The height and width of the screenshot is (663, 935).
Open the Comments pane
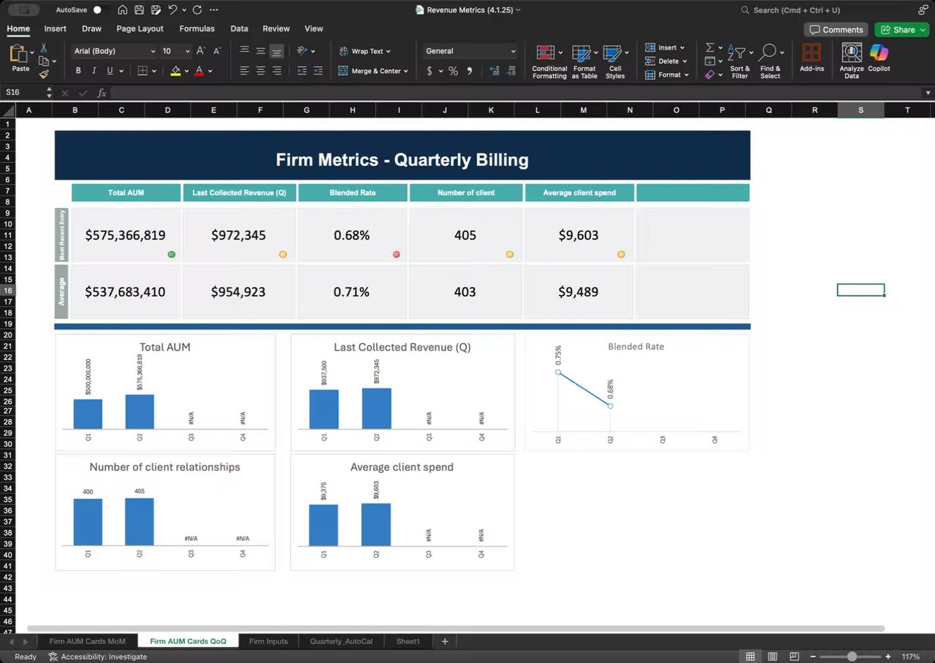click(836, 29)
